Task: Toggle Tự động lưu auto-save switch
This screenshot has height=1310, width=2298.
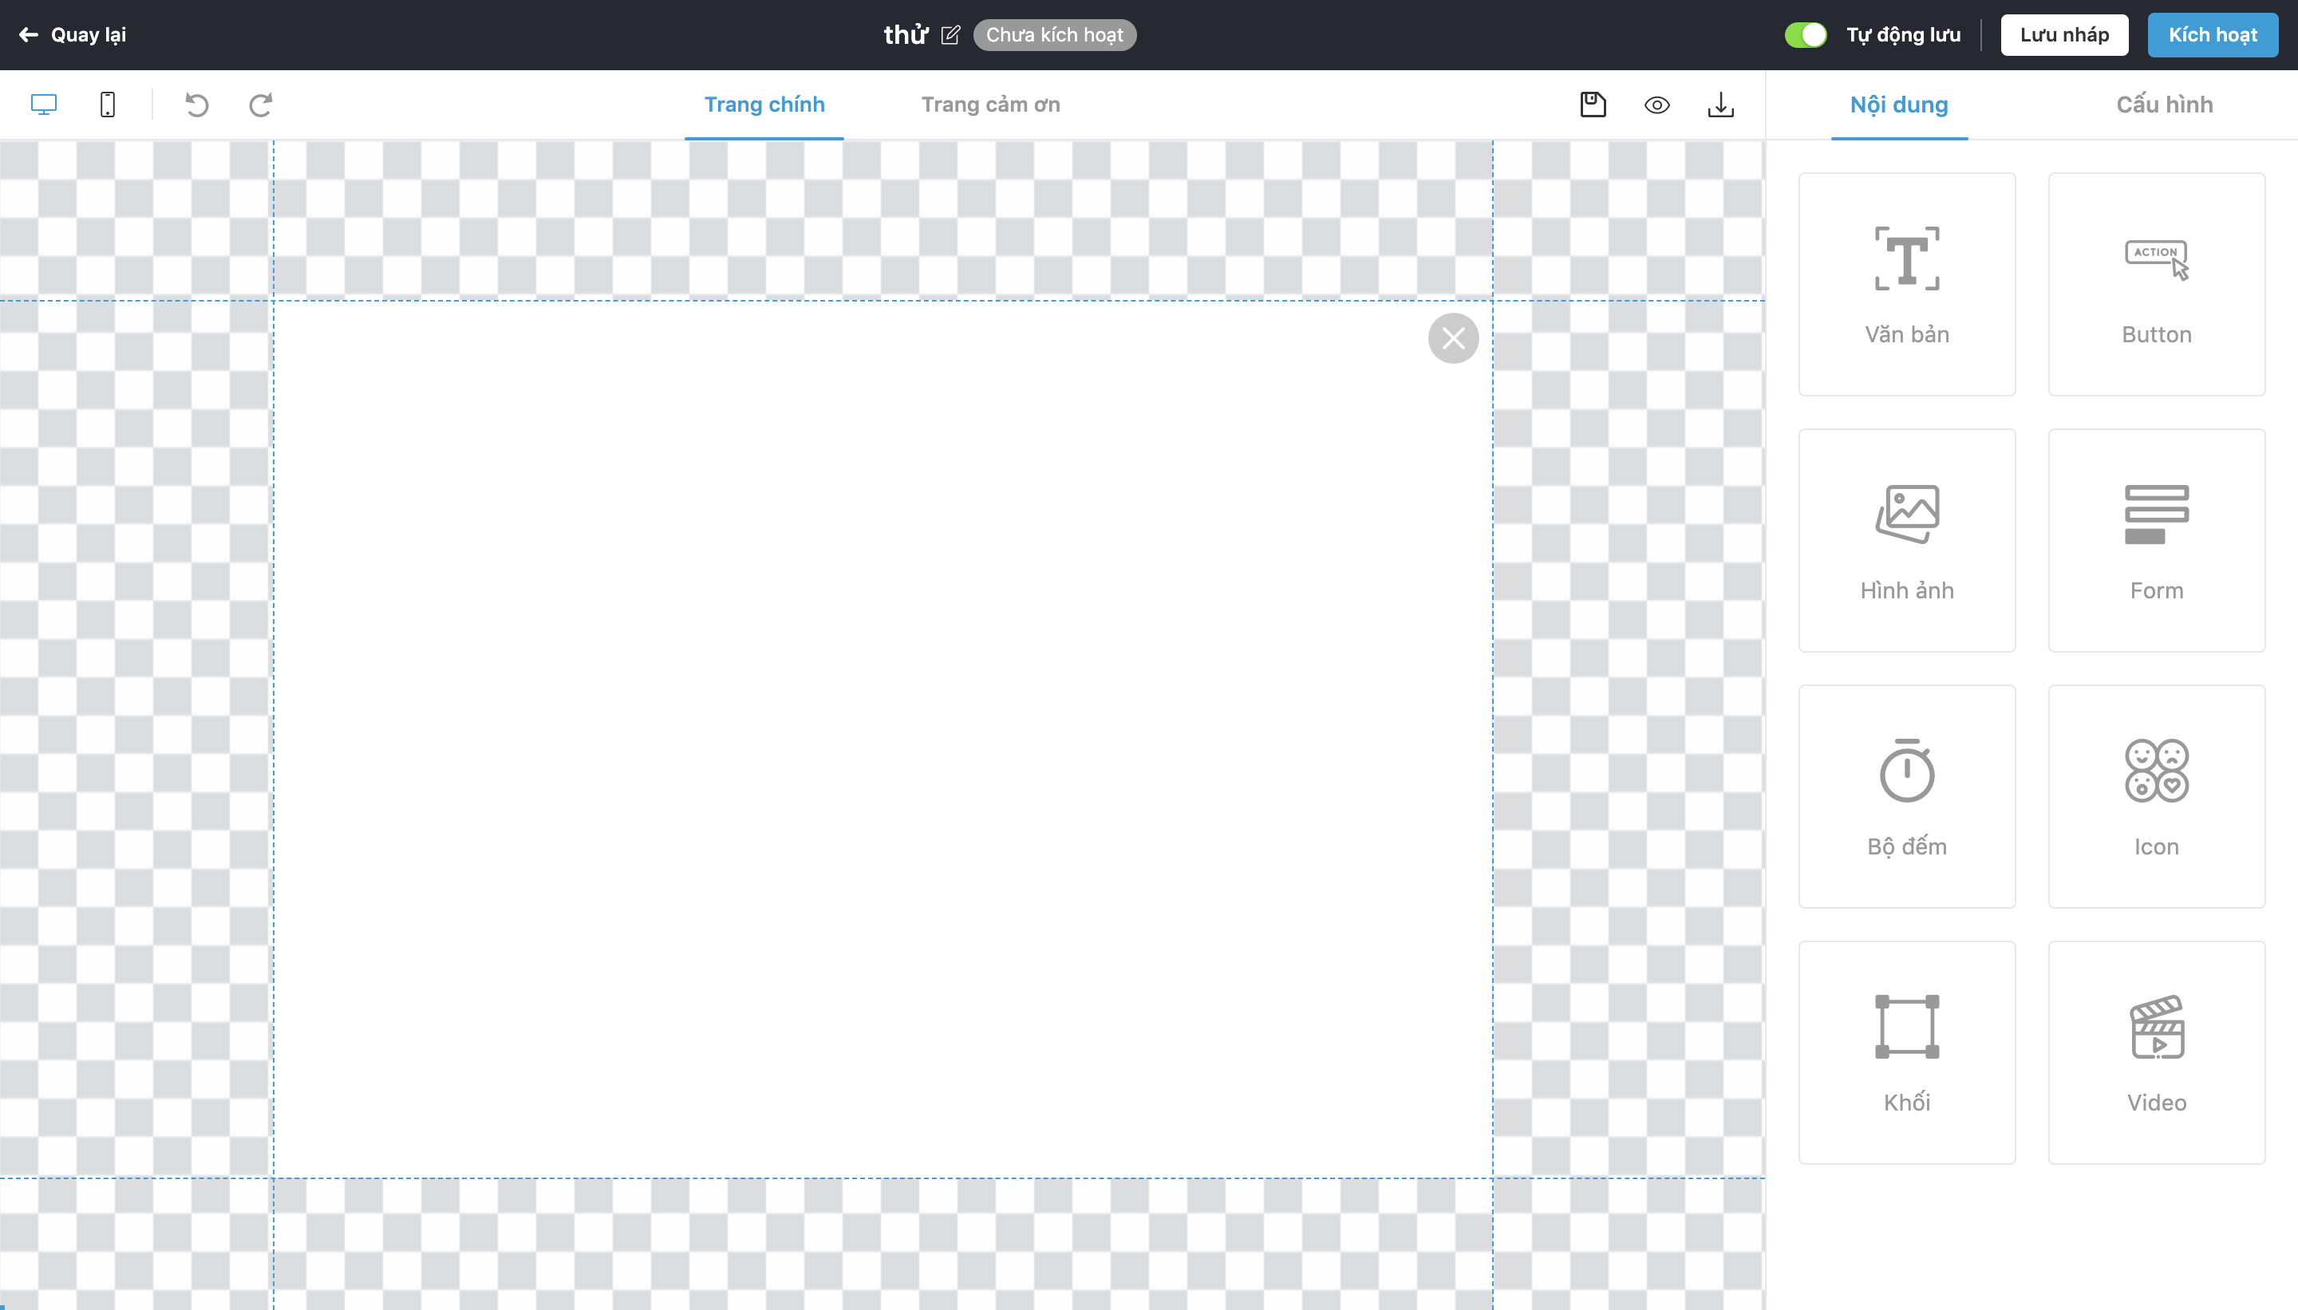Action: 1805,35
